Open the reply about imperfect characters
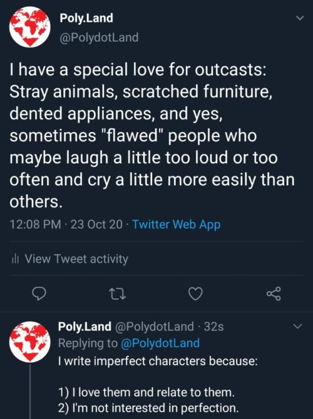This screenshot has width=313, height=419. click(158, 384)
